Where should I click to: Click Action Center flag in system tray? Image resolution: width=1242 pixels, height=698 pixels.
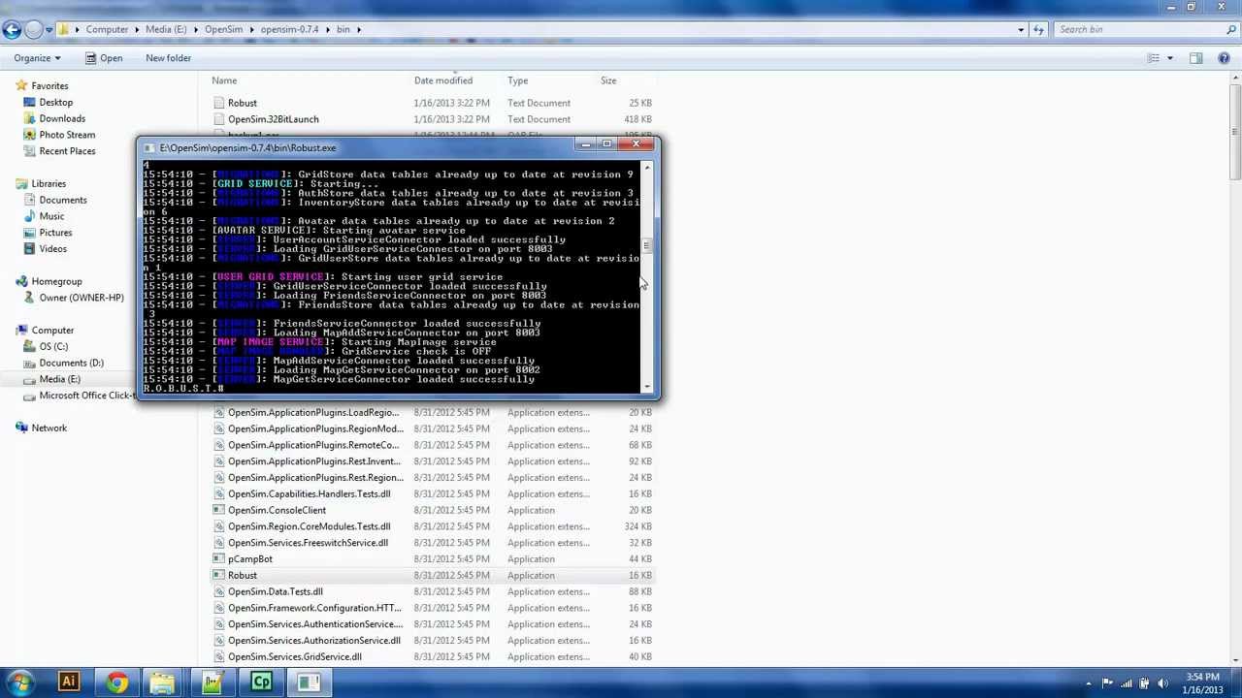click(1107, 683)
